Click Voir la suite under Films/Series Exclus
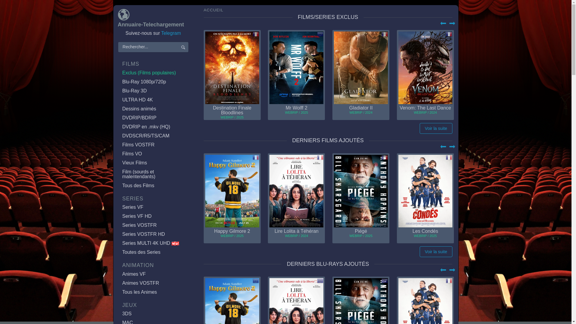This screenshot has width=576, height=324. [x=436, y=128]
